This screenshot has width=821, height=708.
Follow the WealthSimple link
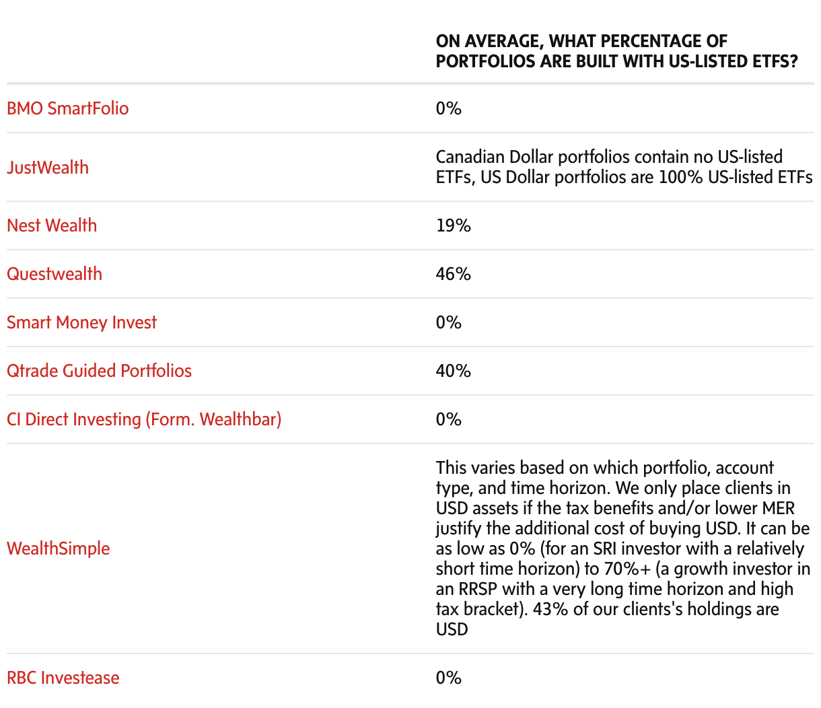[59, 548]
